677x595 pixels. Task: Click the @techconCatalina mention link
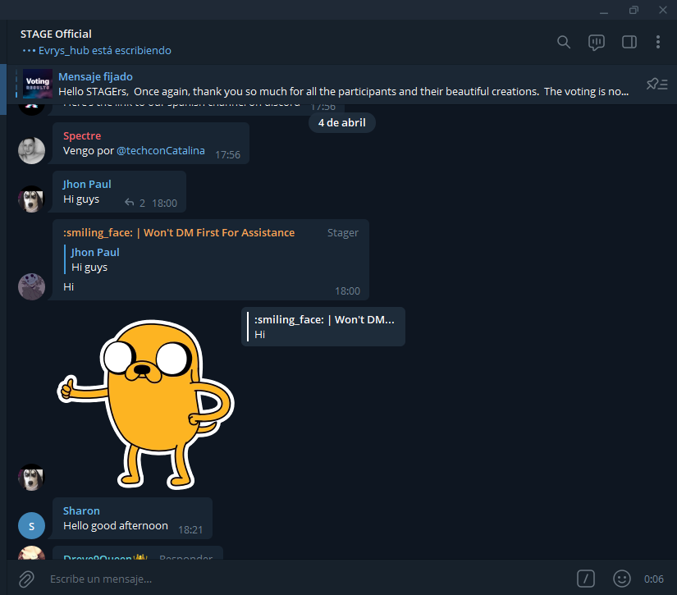[161, 151]
